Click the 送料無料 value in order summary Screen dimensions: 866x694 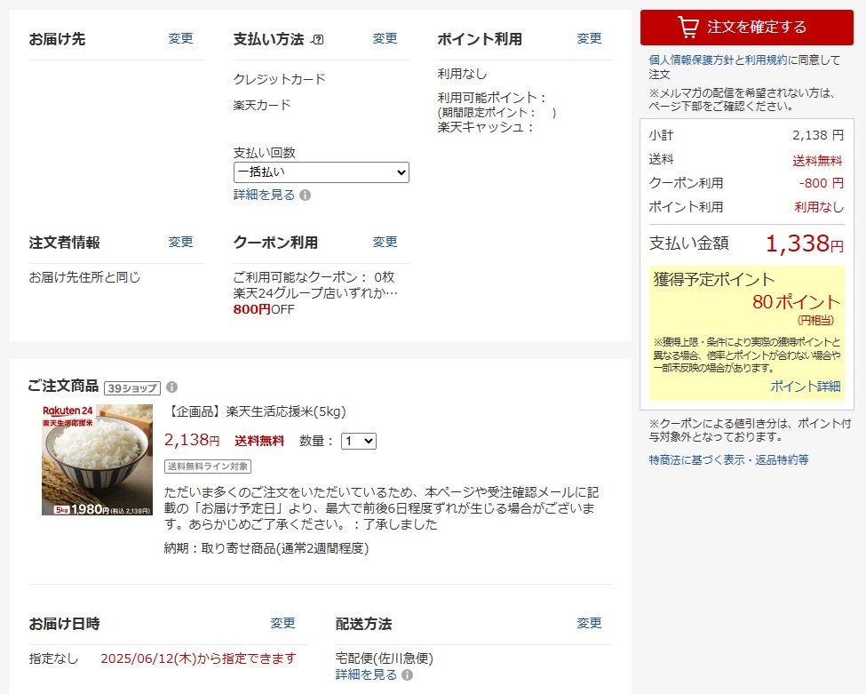pos(817,160)
